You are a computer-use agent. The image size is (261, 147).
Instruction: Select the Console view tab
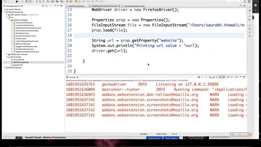(x=72, y=77)
